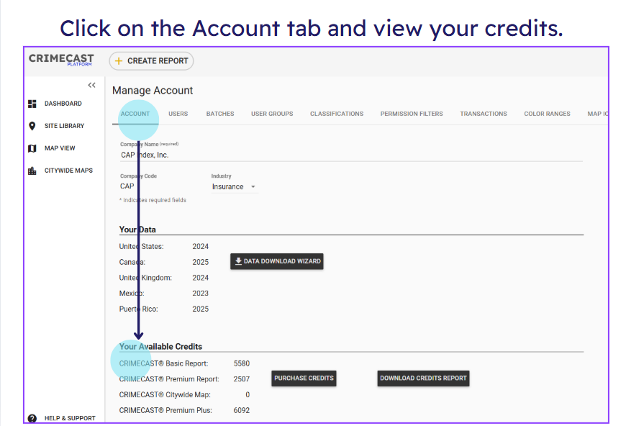Open the Permission Filters tab

(x=412, y=114)
